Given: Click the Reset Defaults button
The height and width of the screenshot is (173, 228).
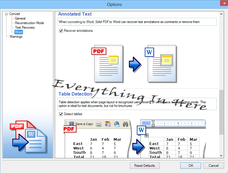Looking at the screenshot, I should (145, 166).
